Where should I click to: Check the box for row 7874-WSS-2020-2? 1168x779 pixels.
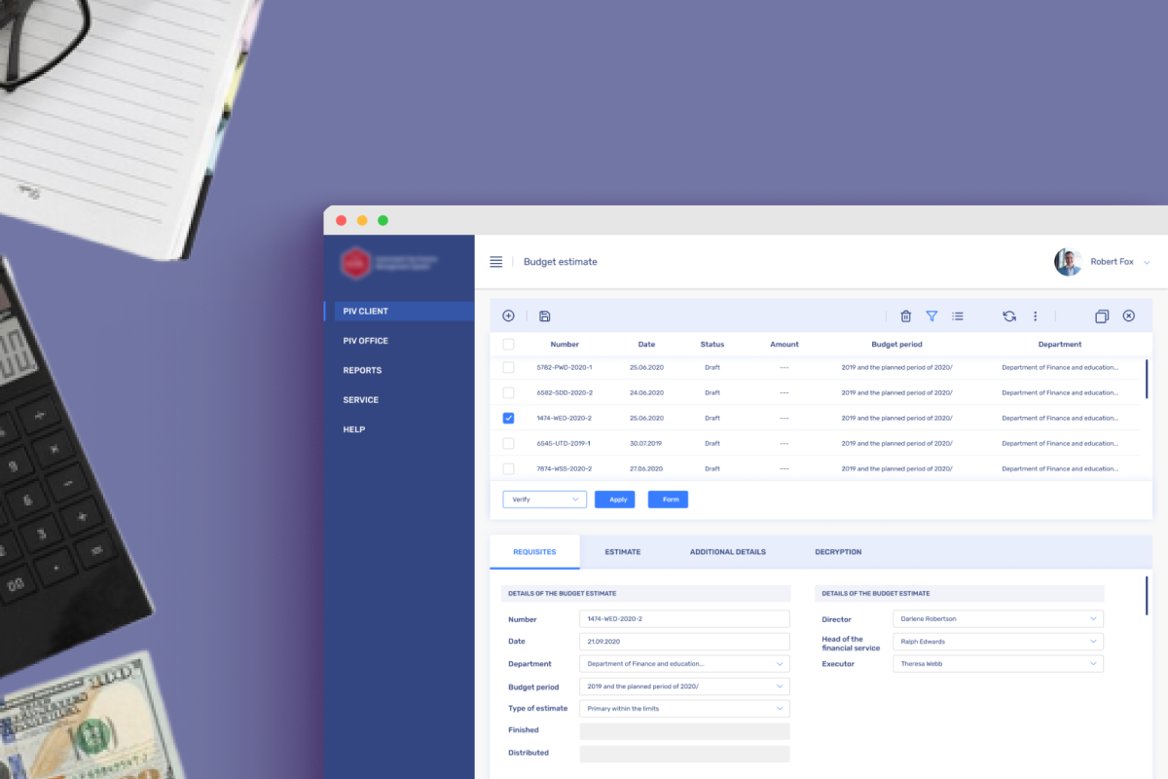tap(508, 468)
